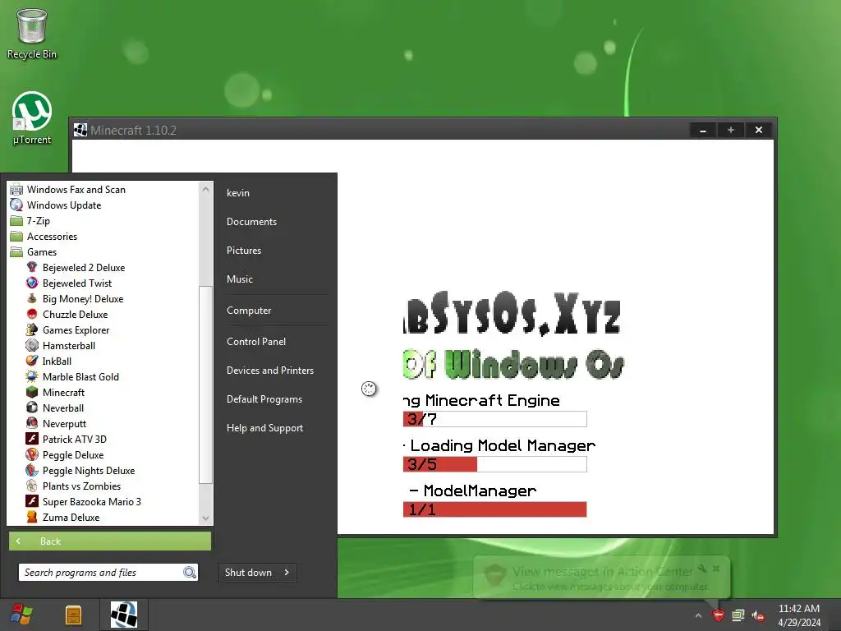Launch Chuzzle Deluxe icon

coord(32,314)
